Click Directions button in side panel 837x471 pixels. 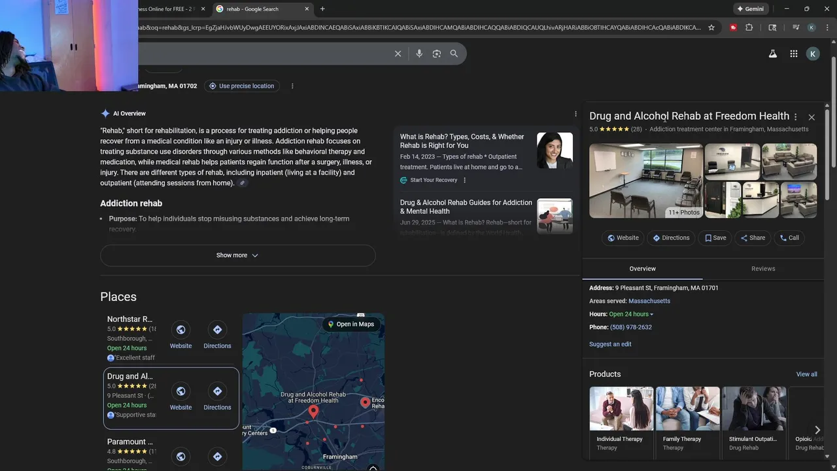(x=671, y=237)
